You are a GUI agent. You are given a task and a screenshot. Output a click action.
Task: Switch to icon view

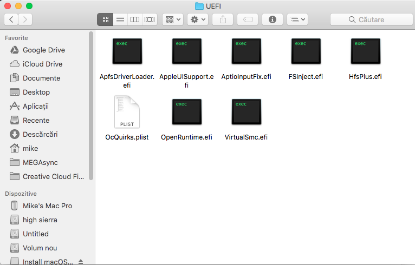click(x=105, y=19)
